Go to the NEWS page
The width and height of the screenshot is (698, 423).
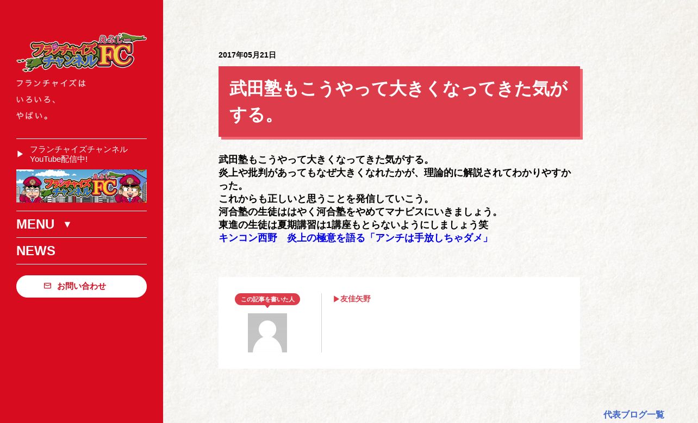(x=36, y=251)
